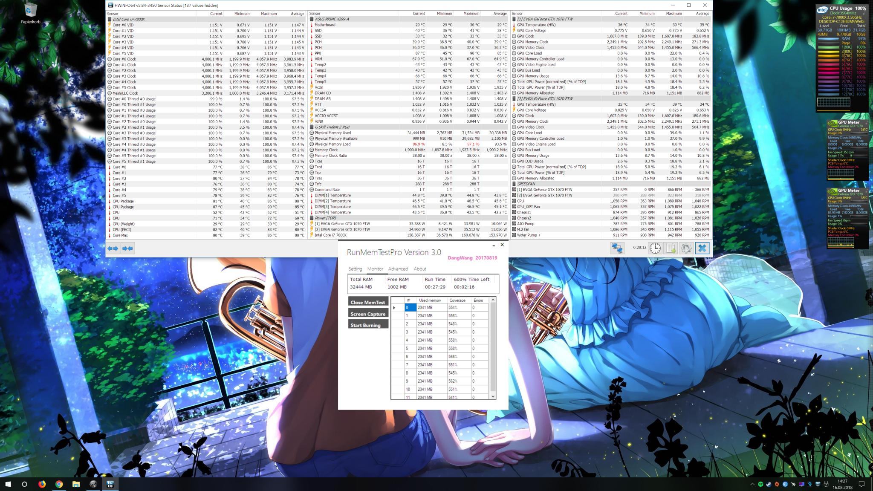This screenshot has width=873, height=491.
Task: Click the Origin tray icon
Action: click(777, 484)
